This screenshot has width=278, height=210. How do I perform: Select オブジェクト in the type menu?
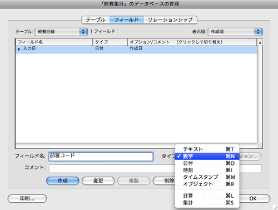[207, 184]
